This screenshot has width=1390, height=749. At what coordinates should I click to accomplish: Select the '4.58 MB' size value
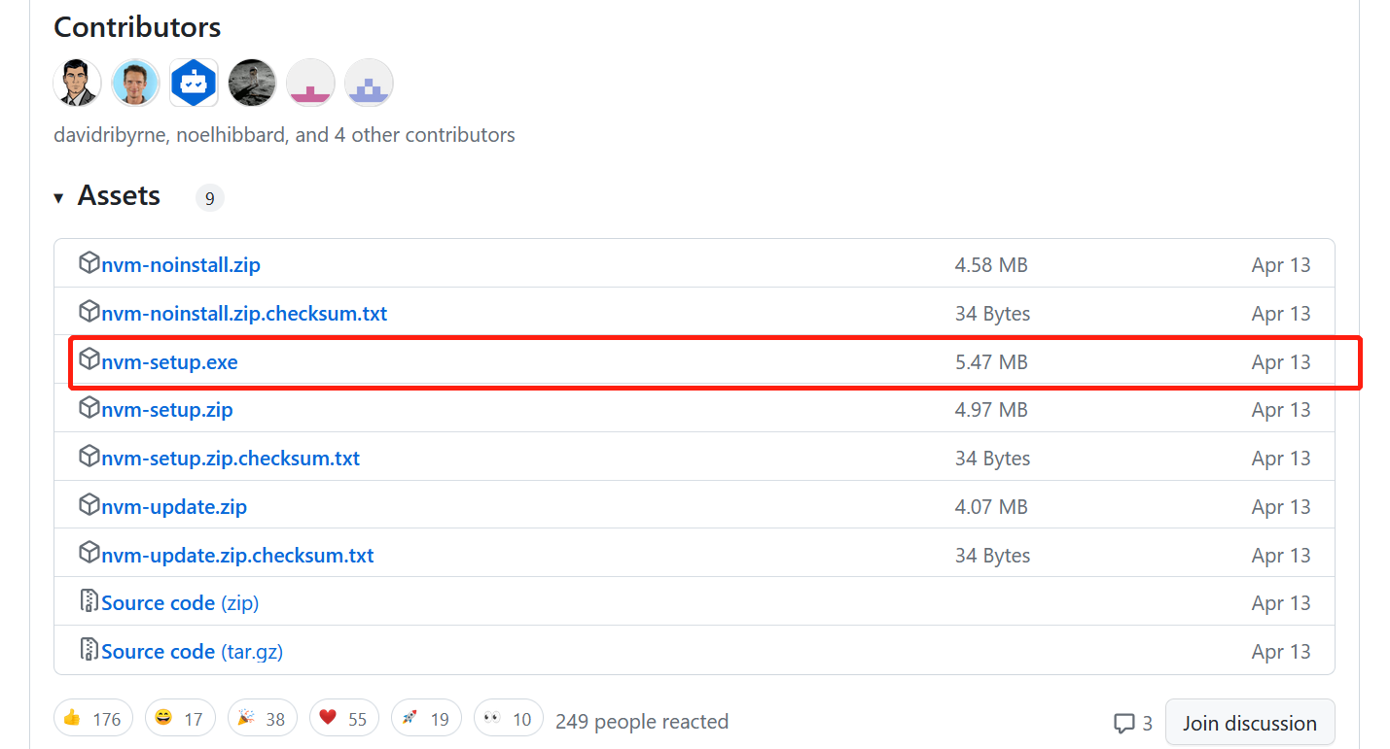tap(991, 265)
